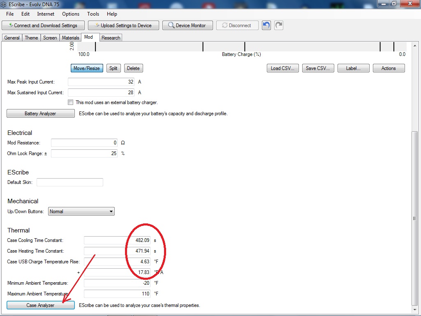
Task: Open the Edit menu
Action: pyautogui.click(x=25, y=14)
